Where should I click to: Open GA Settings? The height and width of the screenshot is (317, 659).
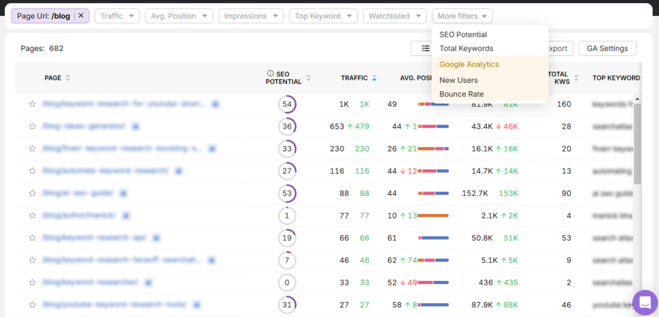608,48
